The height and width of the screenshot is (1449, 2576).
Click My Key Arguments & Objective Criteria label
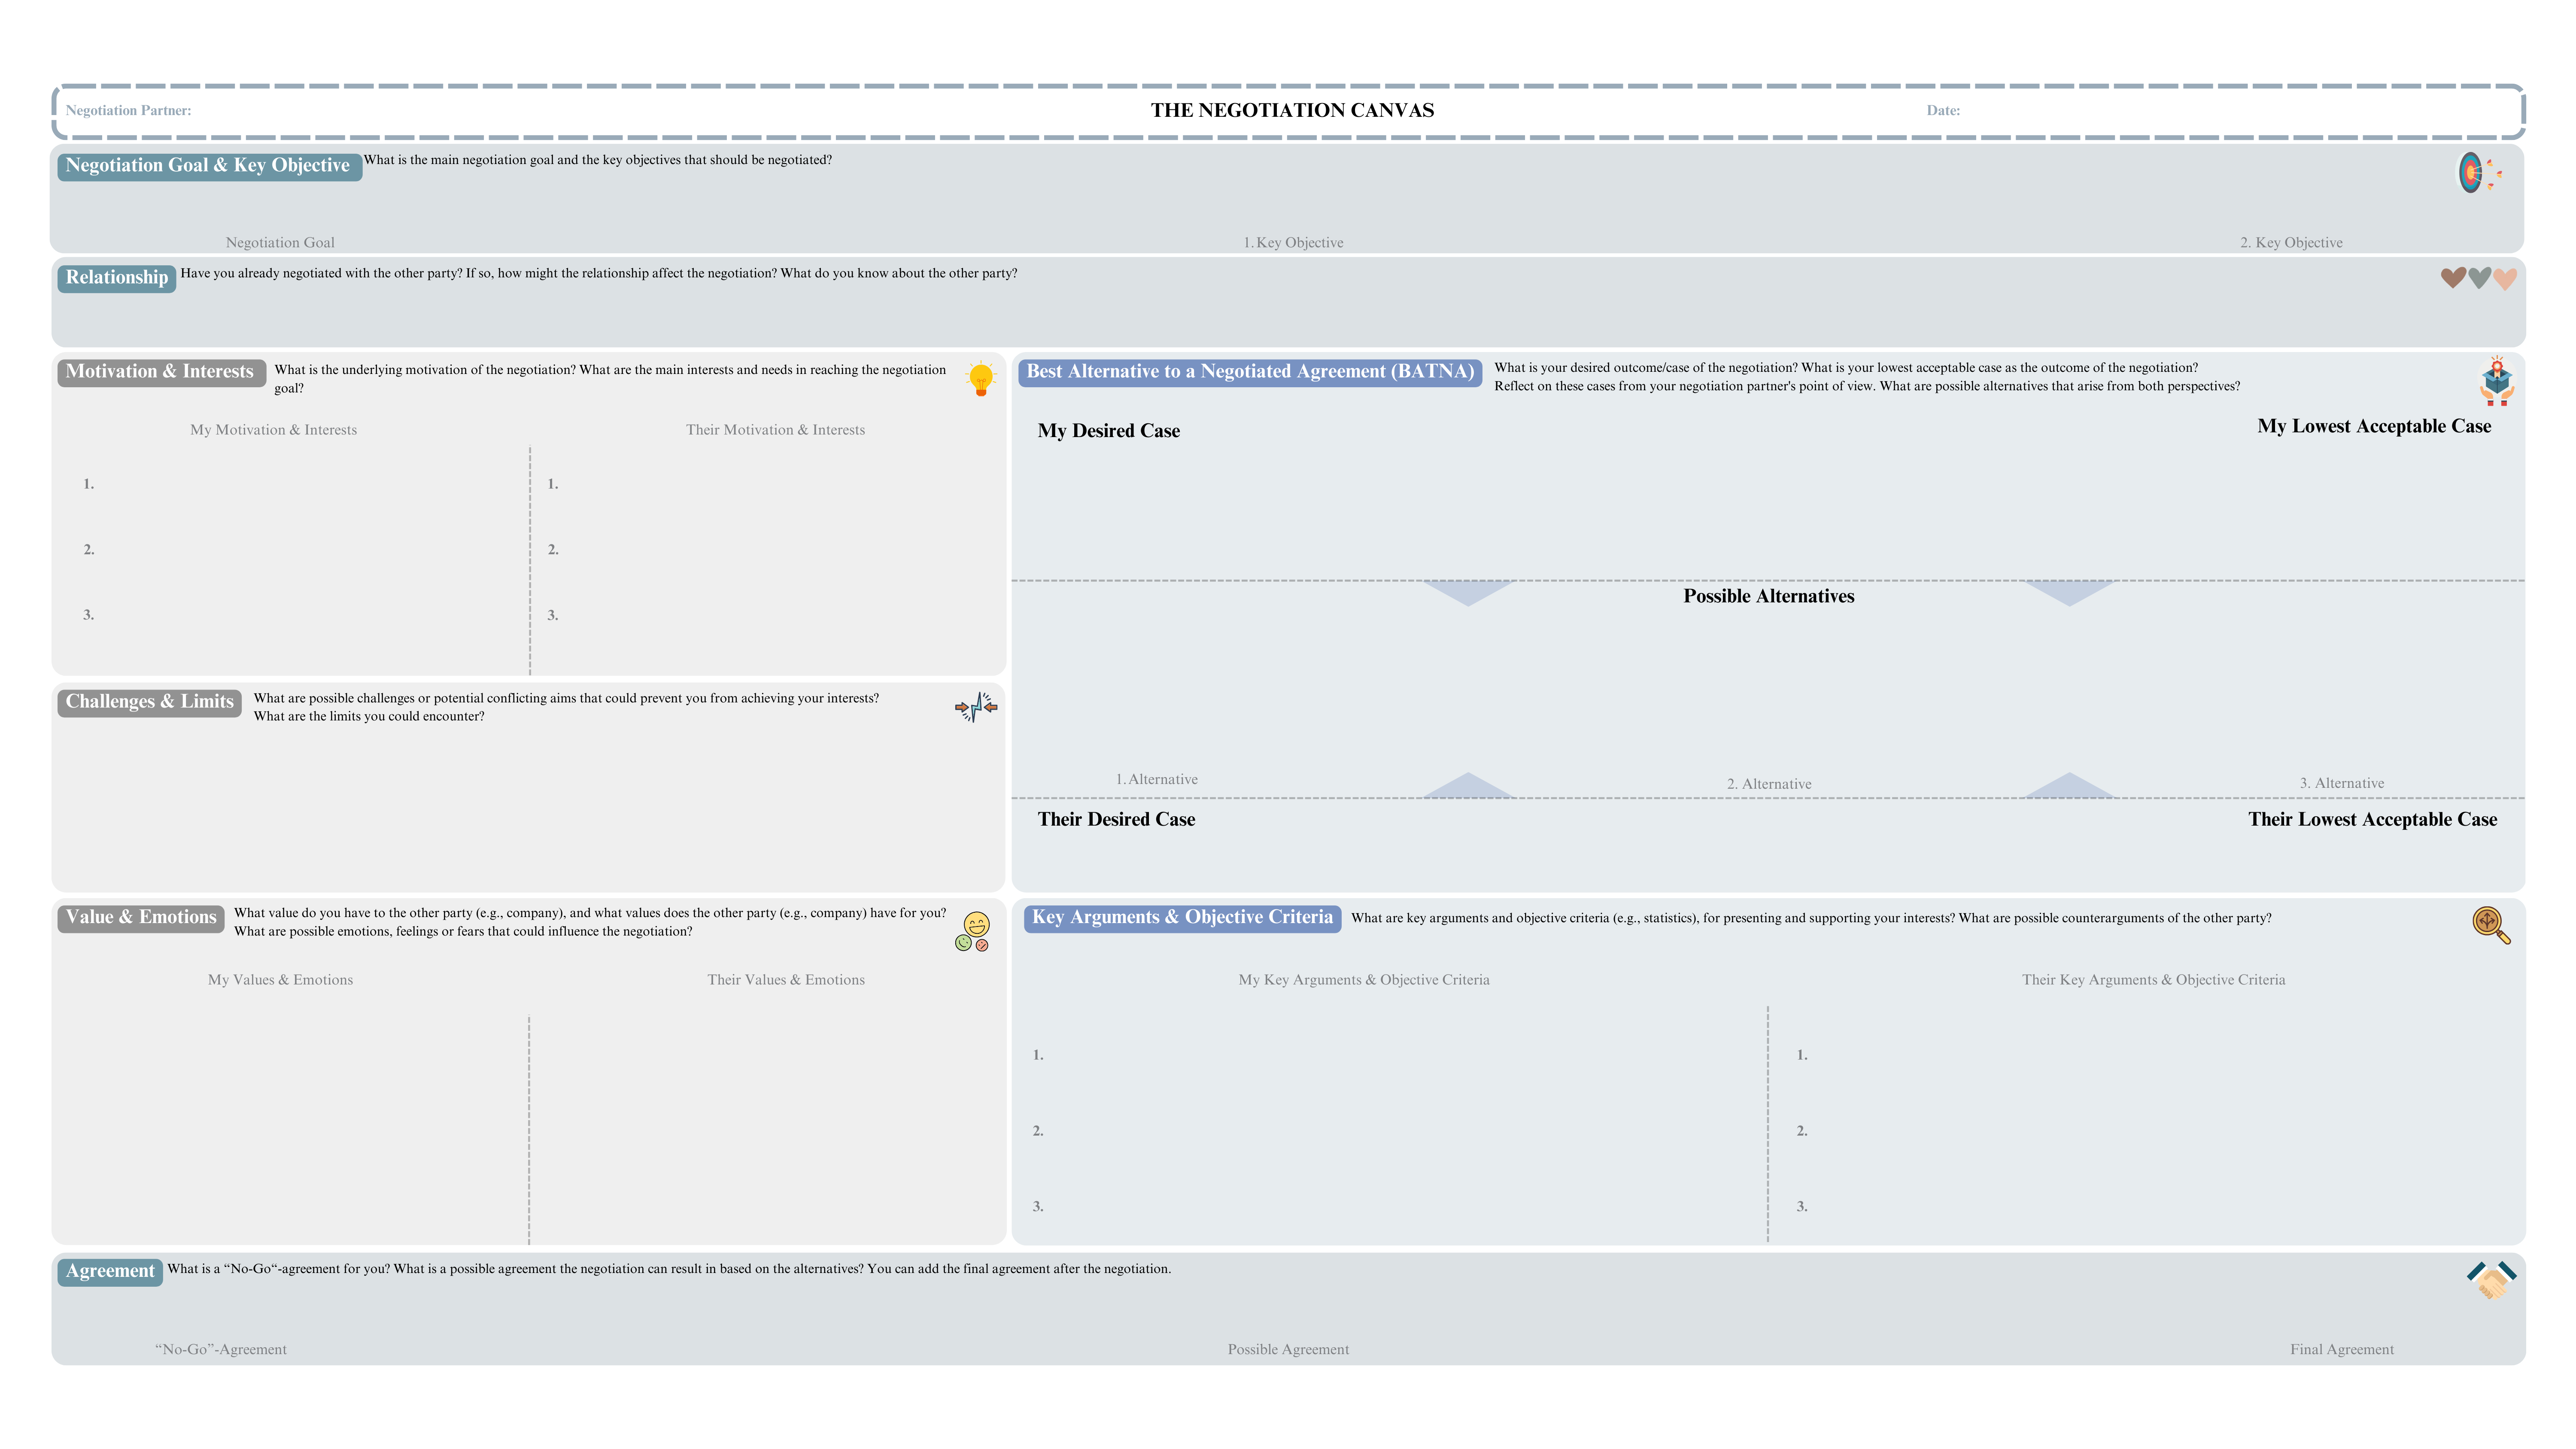[1364, 980]
